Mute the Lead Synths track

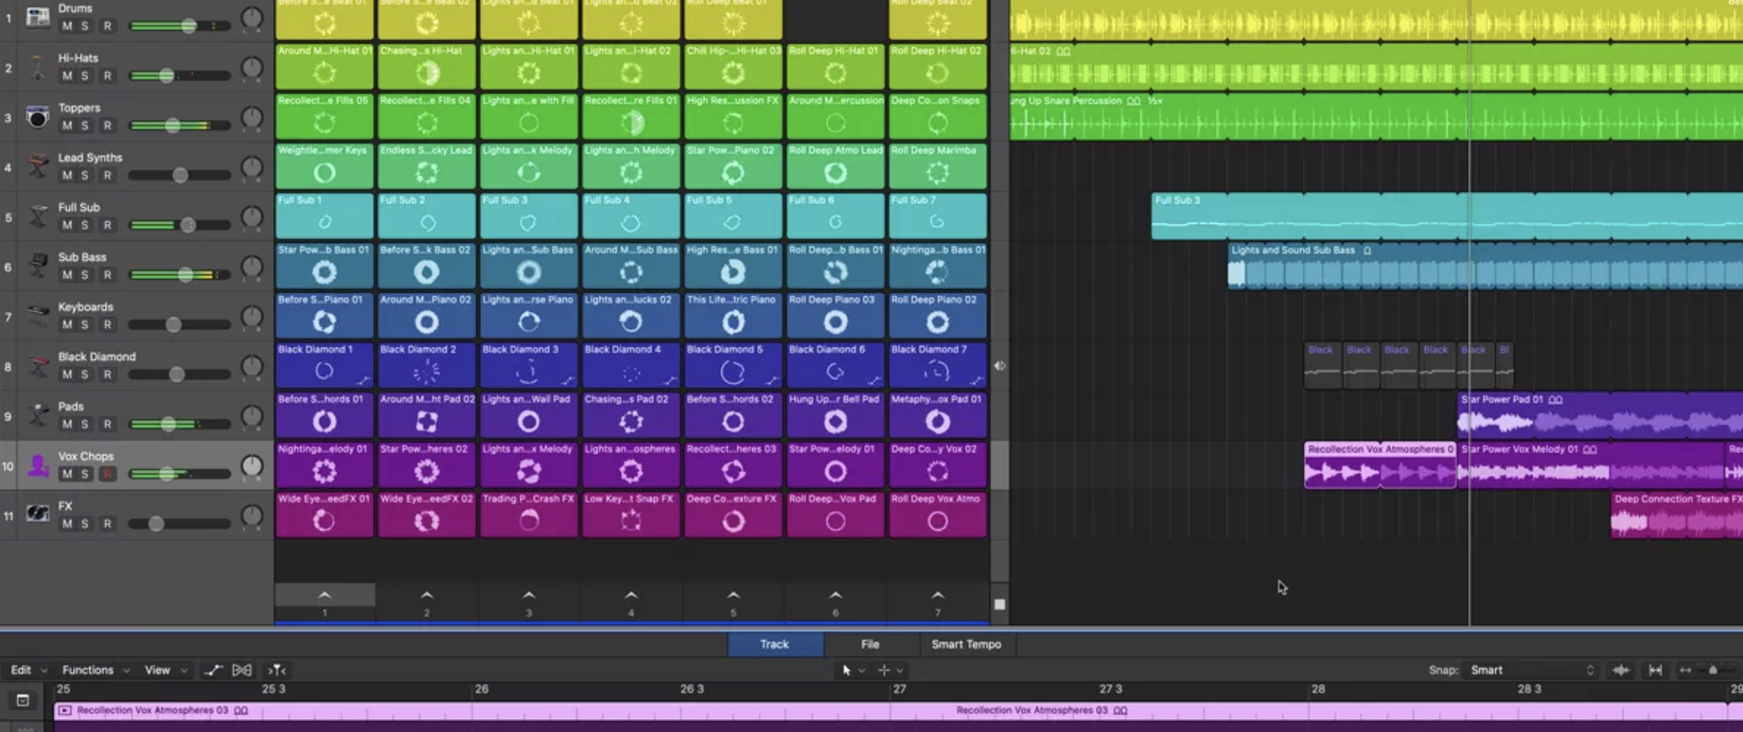(x=67, y=175)
